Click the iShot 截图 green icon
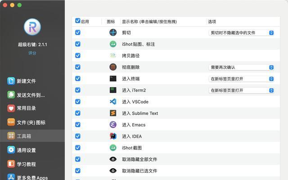288x180 pixels. point(113,148)
